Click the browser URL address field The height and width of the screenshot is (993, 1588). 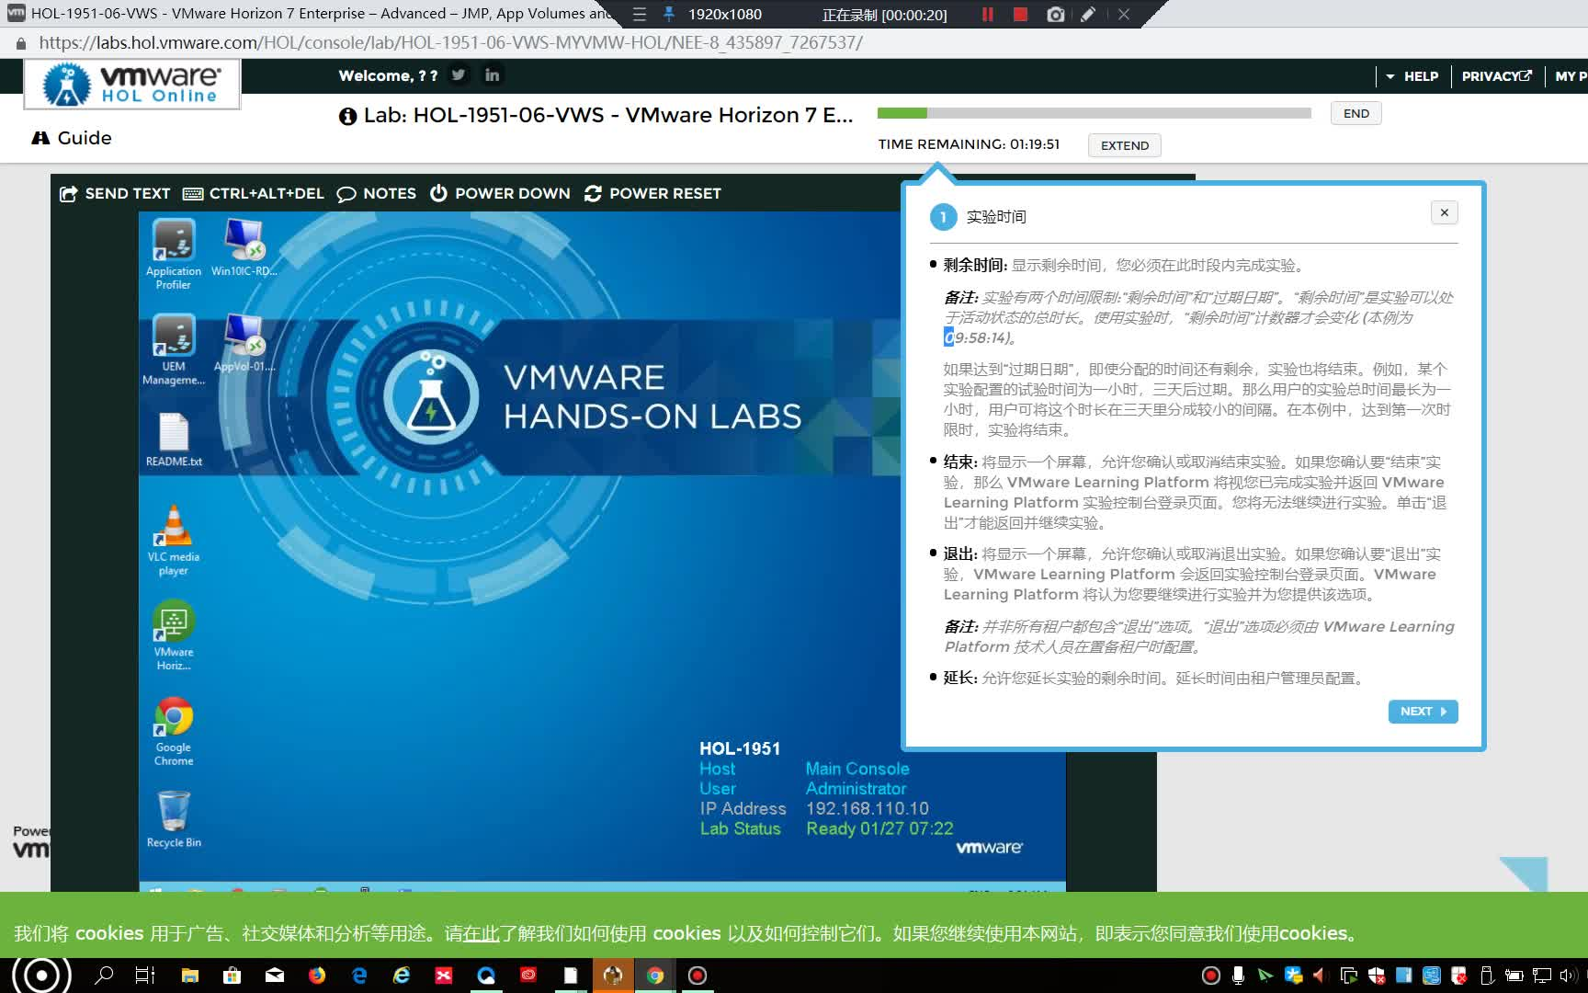point(450,42)
